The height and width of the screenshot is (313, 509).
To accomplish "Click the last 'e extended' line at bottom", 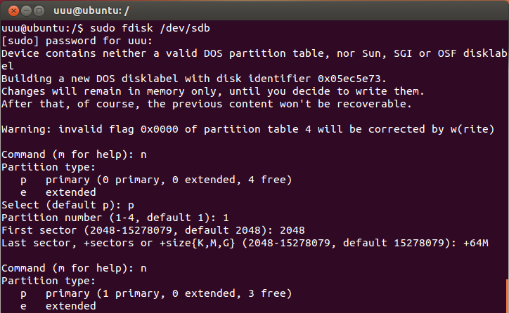I will (x=58, y=306).
